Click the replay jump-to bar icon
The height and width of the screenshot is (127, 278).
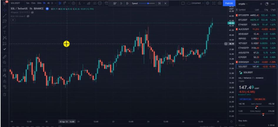[115, 3]
